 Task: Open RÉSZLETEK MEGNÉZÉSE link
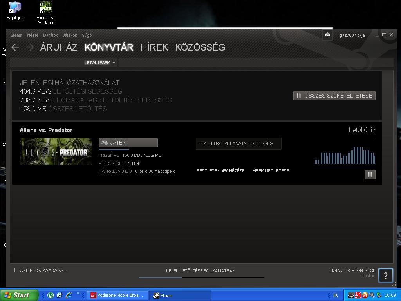click(x=220, y=171)
